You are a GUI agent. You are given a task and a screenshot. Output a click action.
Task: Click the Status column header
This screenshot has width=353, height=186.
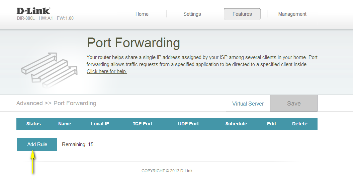(x=33, y=124)
